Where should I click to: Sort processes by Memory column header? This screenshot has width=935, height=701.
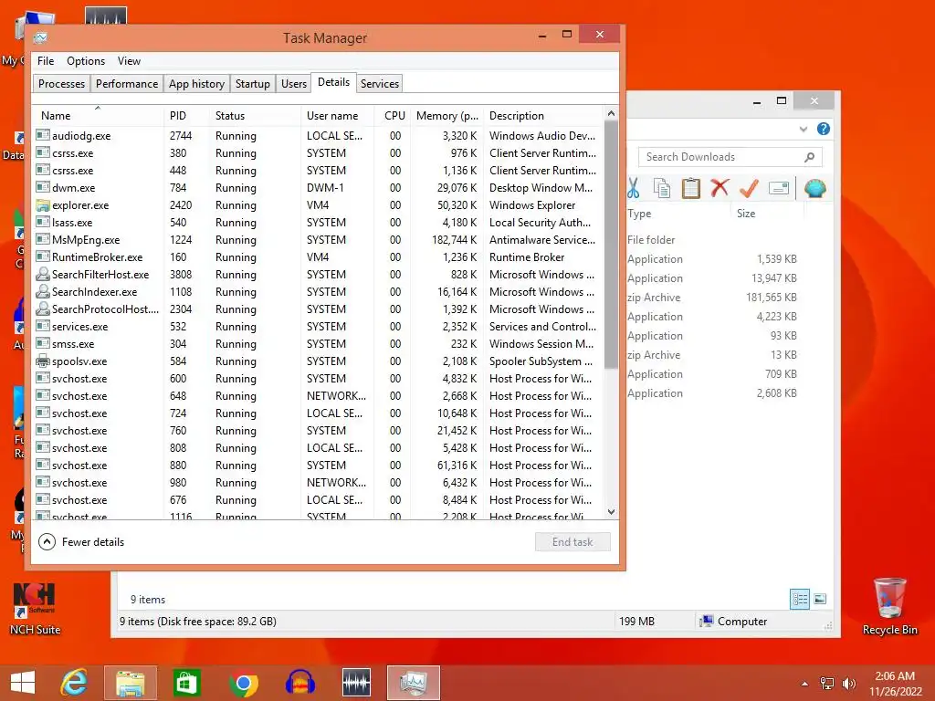[446, 116]
